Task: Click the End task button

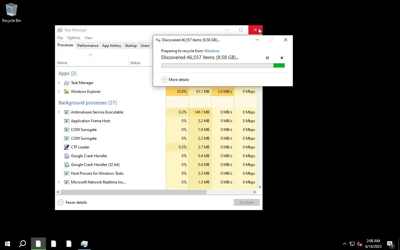Action: [247, 202]
